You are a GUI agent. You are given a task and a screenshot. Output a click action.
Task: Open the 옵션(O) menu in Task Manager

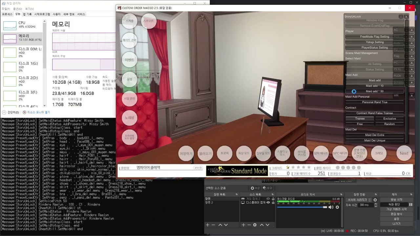(x=18, y=9)
